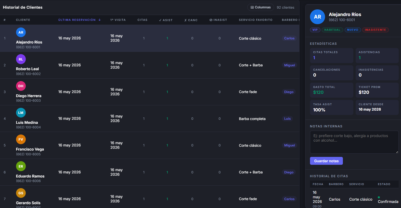401x208 pixels.
Task: Click the large AR avatar in detail panel
Action: pyautogui.click(x=317, y=17)
